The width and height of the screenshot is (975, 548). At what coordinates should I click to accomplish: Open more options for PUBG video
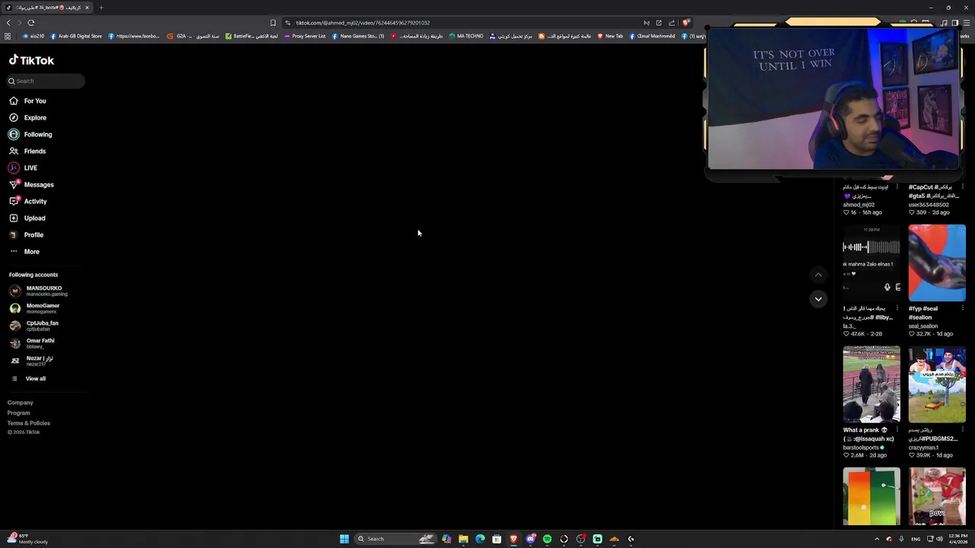pyautogui.click(x=963, y=430)
